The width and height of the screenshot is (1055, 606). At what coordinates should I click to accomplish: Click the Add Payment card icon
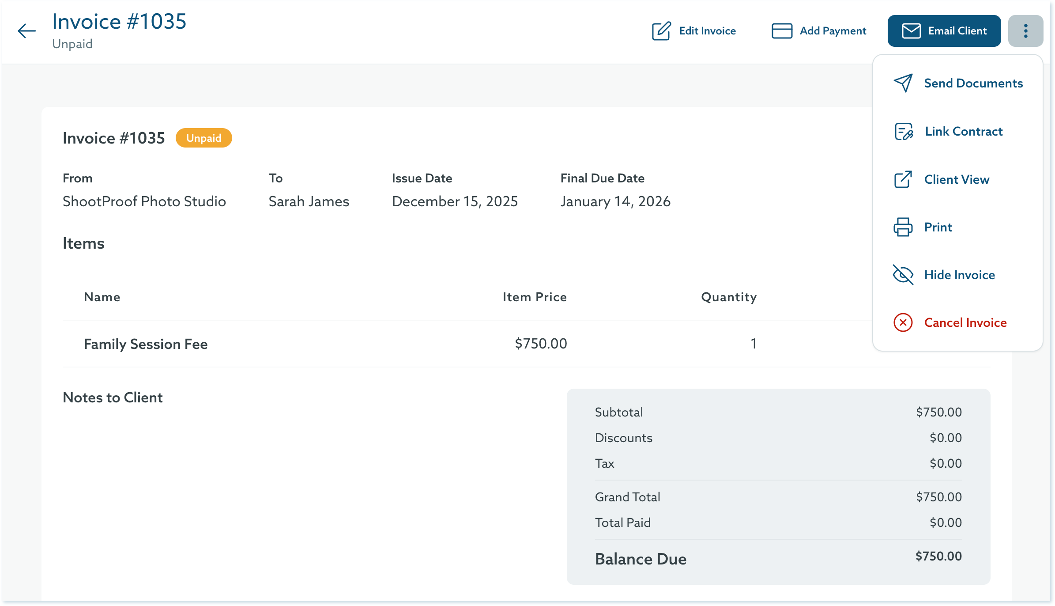pyautogui.click(x=782, y=31)
